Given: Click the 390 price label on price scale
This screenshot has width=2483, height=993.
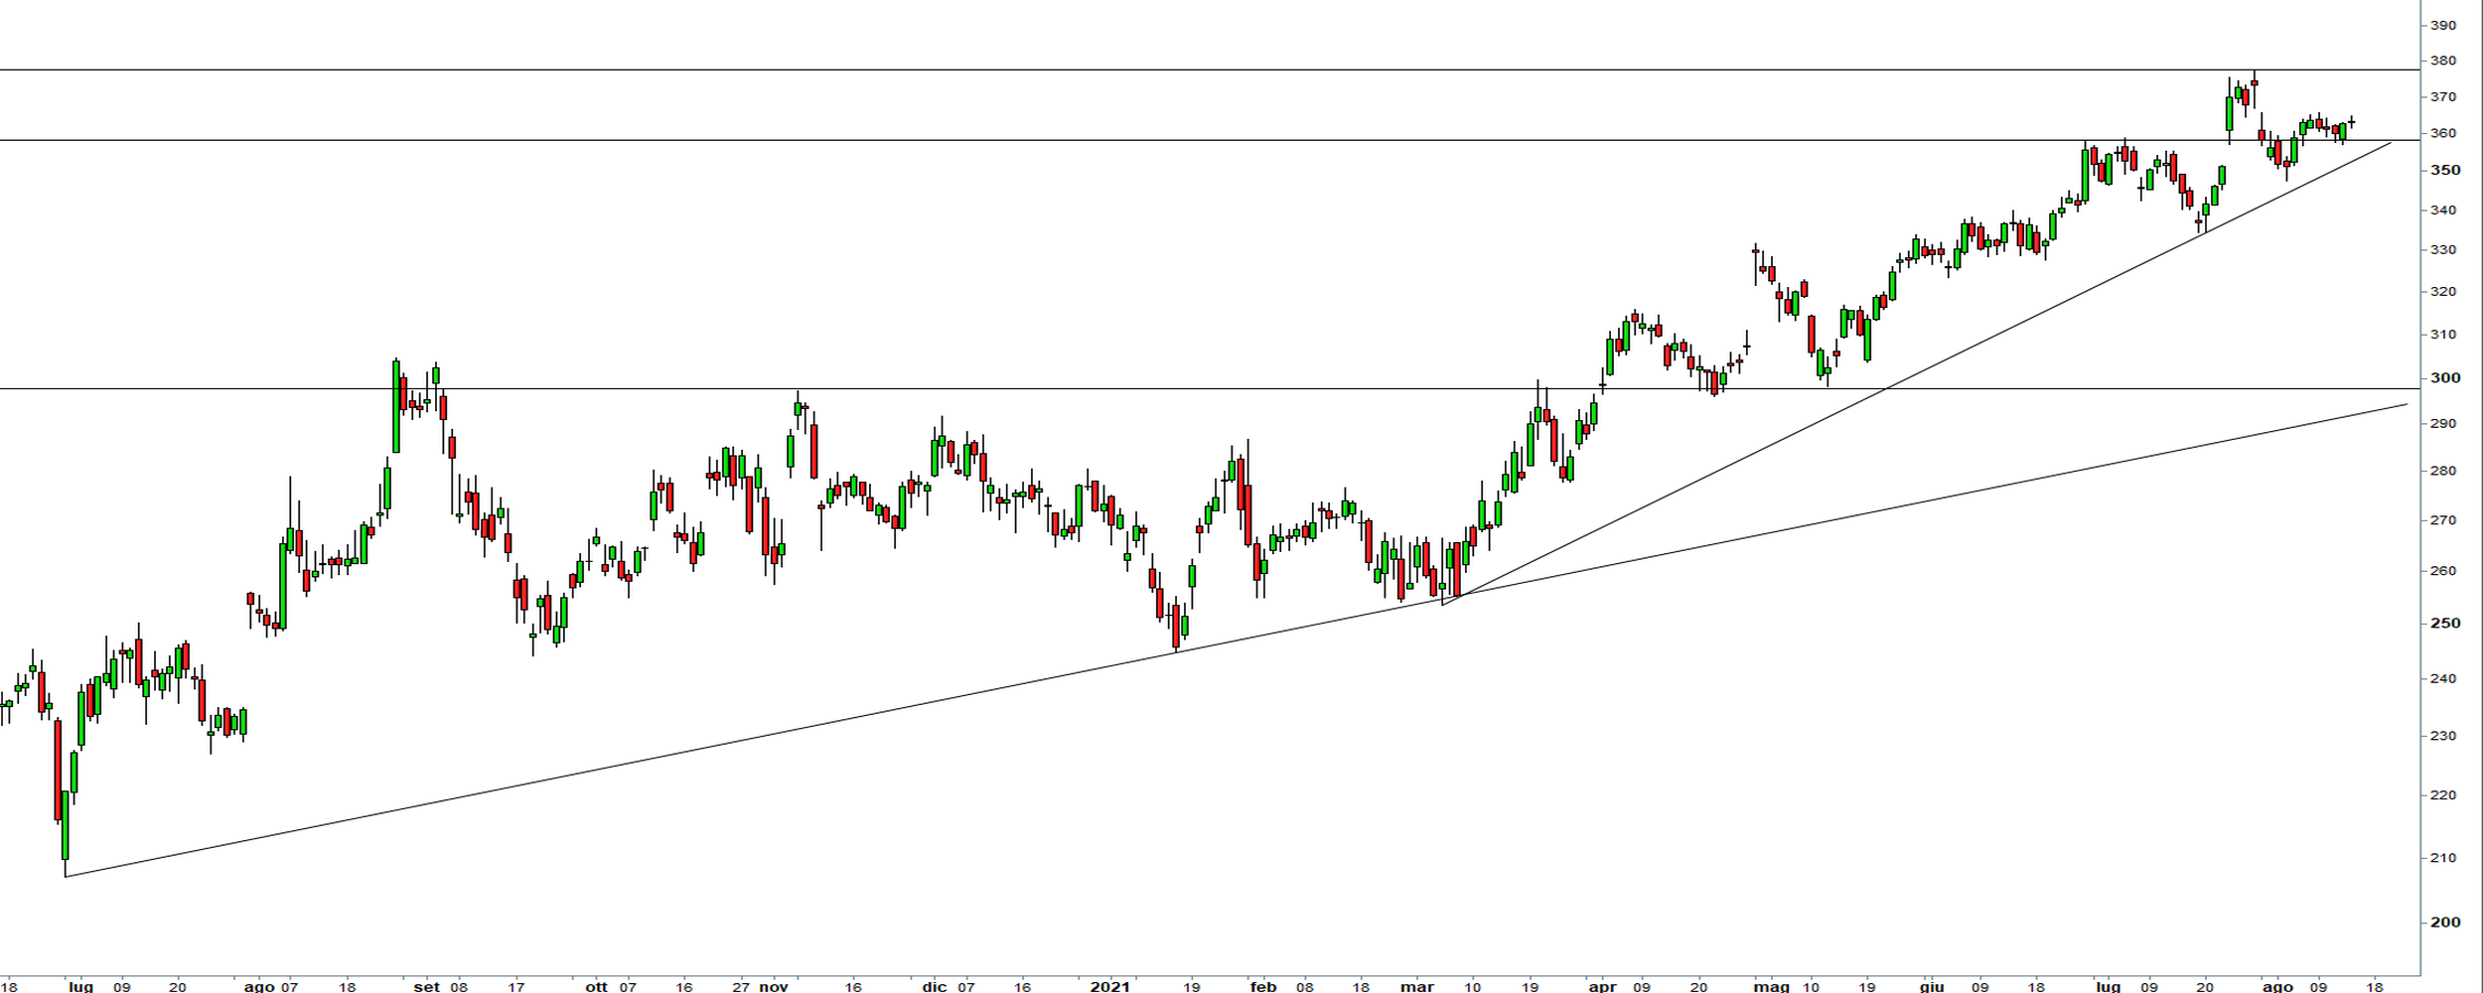Looking at the screenshot, I should [x=2442, y=25].
